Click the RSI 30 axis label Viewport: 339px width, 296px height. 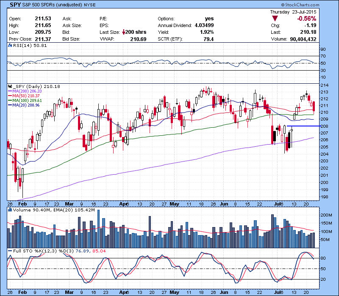click(x=323, y=70)
